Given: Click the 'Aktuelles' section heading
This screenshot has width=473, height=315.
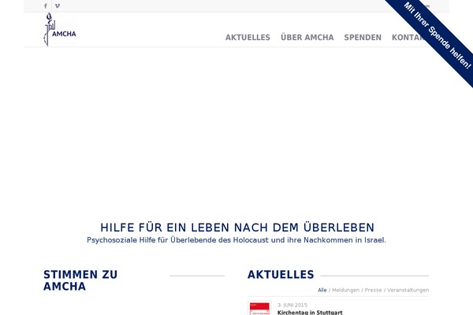Looking at the screenshot, I should [x=281, y=275].
